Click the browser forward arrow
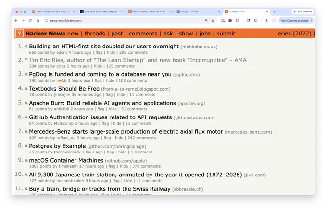 click(23, 20)
